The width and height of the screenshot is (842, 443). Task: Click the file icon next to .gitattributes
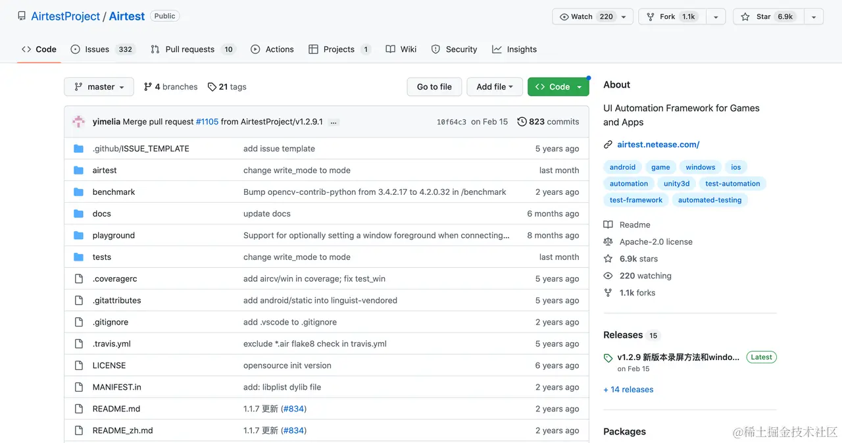click(x=79, y=301)
